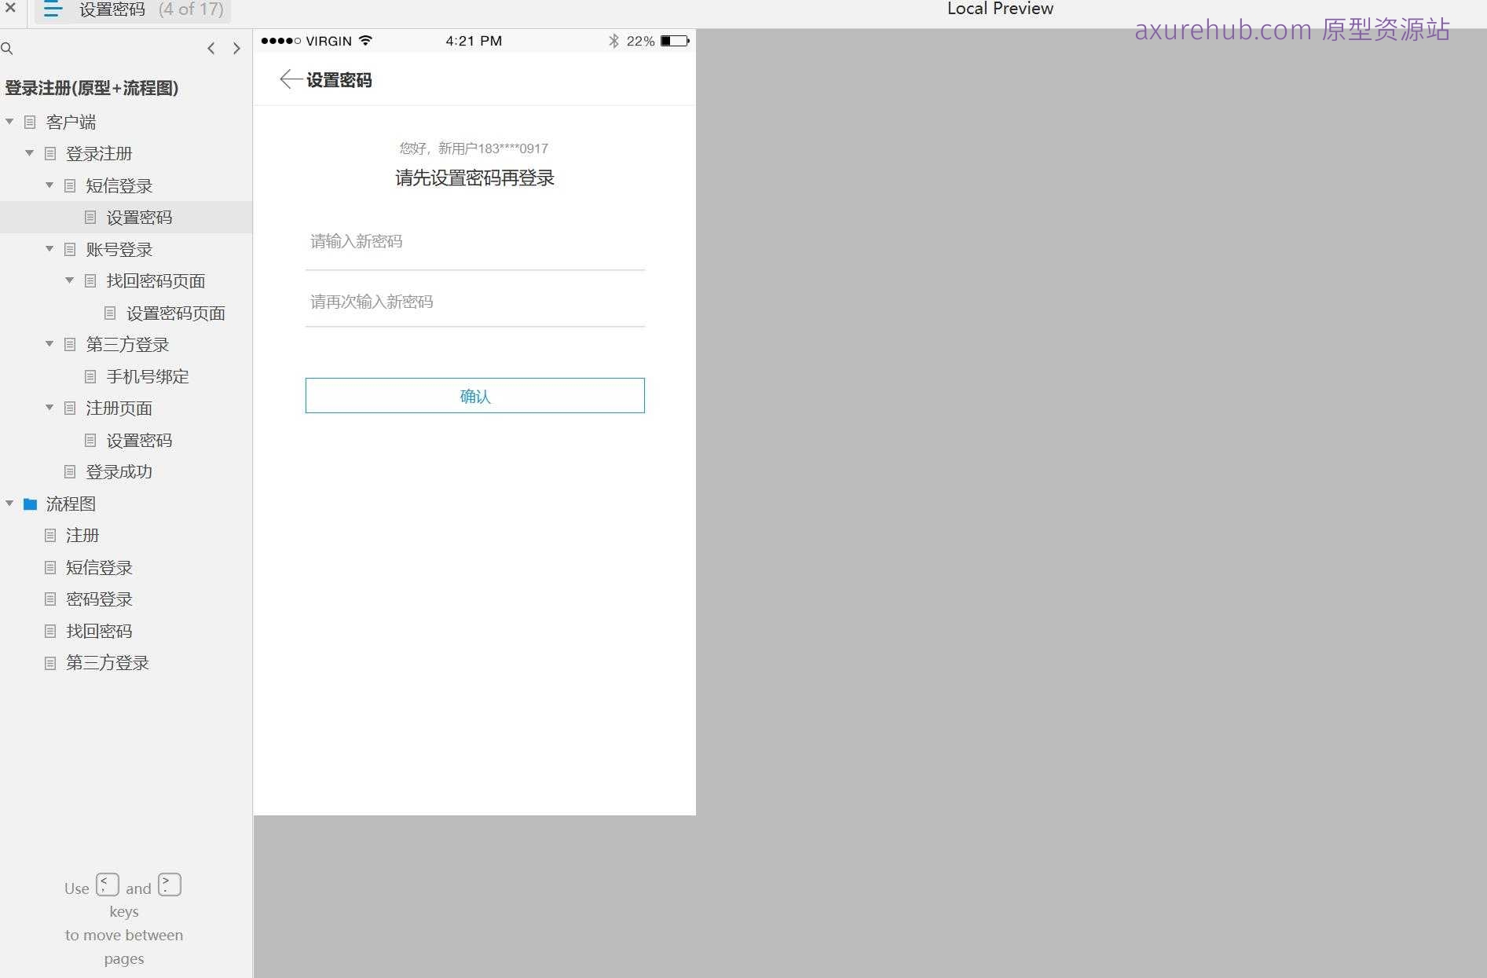Open the 注册 flowchart page
Image resolution: width=1487 pixels, height=978 pixels.
pos(82,535)
